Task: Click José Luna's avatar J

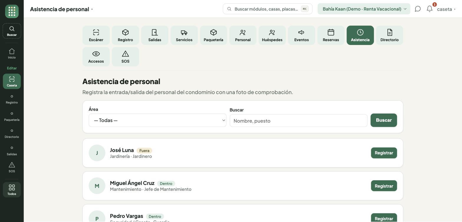Action: (97, 153)
